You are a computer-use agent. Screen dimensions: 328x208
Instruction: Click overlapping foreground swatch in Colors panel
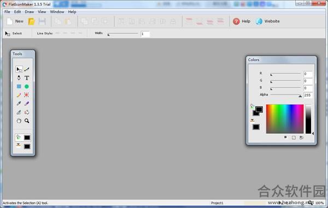point(259,109)
